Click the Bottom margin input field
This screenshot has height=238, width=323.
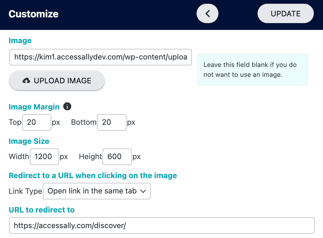pyautogui.click(x=112, y=122)
